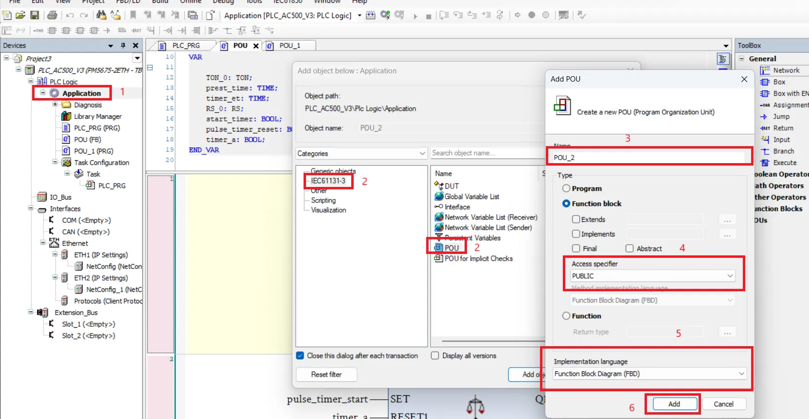Image resolution: width=809 pixels, height=419 pixels.
Task: Click the New Project toolbar icon
Action: click(7, 15)
